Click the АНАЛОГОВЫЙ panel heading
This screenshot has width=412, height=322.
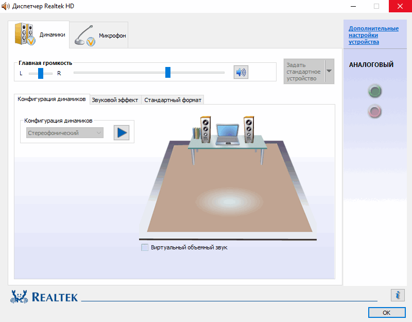coord(371,65)
